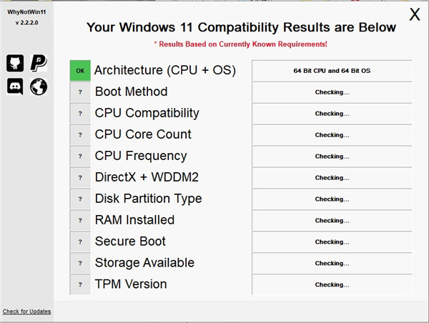Click the CPU Core Count status indicator

(x=80, y=135)
